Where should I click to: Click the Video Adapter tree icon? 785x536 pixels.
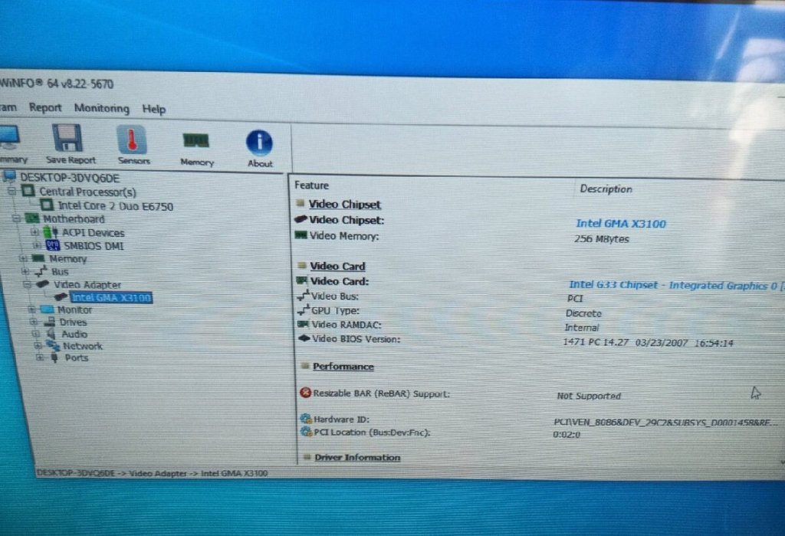point(43,284)
